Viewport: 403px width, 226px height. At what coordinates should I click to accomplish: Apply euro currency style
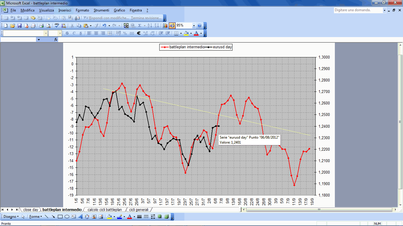point(139,33)
